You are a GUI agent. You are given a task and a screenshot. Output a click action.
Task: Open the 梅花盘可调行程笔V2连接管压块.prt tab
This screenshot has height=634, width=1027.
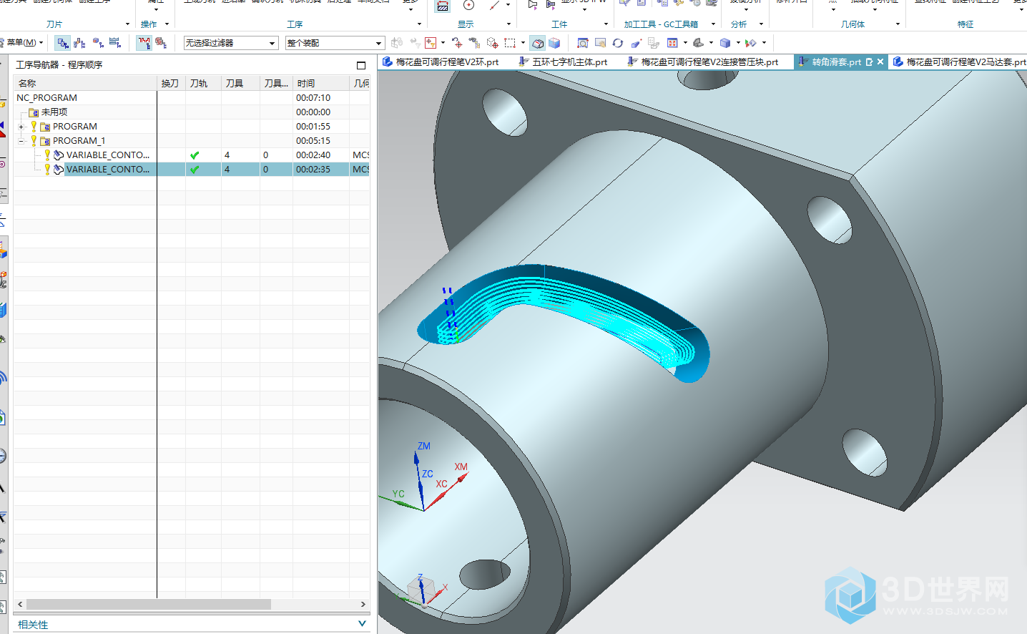[x=703, y=62]
